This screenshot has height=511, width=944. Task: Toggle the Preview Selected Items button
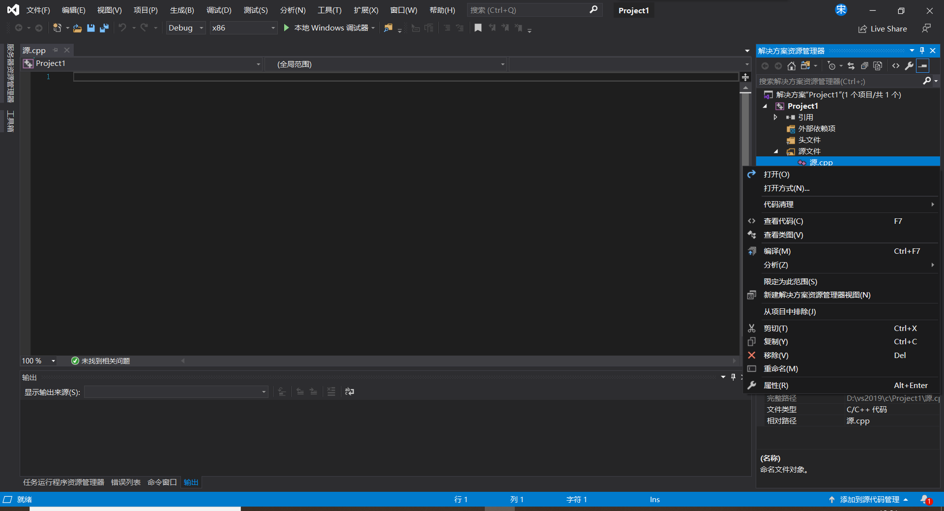coord(923,66)
